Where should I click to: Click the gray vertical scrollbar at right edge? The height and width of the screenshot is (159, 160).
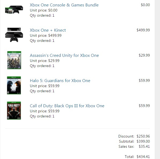pyautogui.click(x=157, y=79)
